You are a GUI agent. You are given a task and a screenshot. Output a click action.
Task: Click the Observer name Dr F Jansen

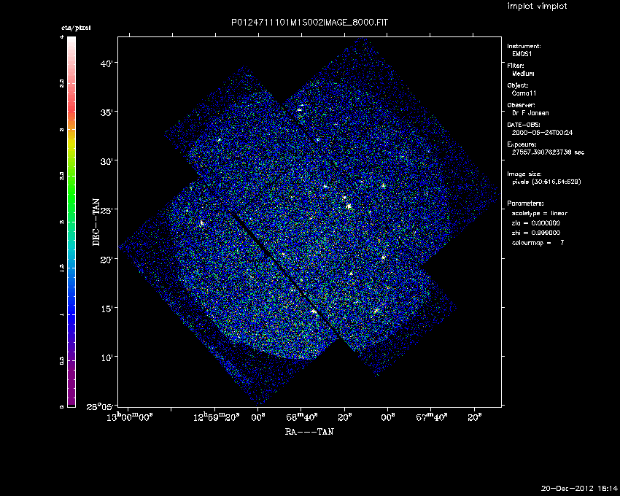pyautogui.click(x=532, y=113)
